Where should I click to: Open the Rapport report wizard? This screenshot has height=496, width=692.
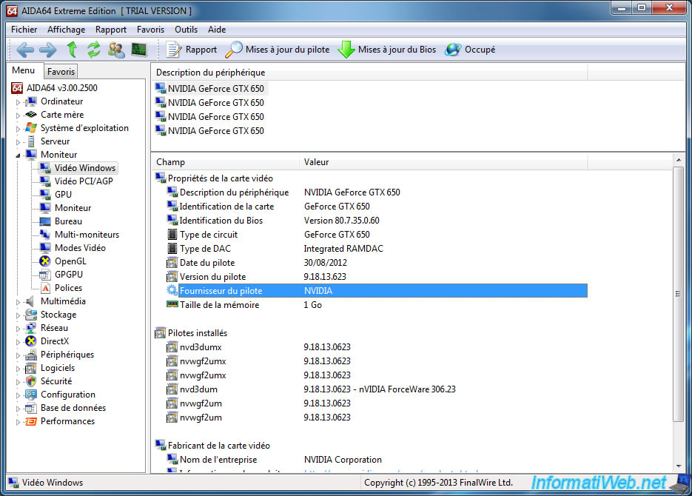pos(191,50)
